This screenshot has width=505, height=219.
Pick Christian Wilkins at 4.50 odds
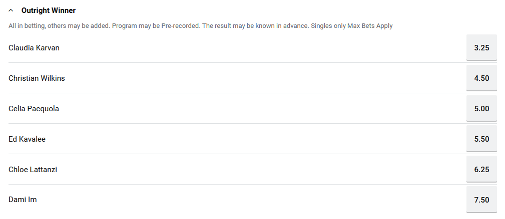coord(481,78)
